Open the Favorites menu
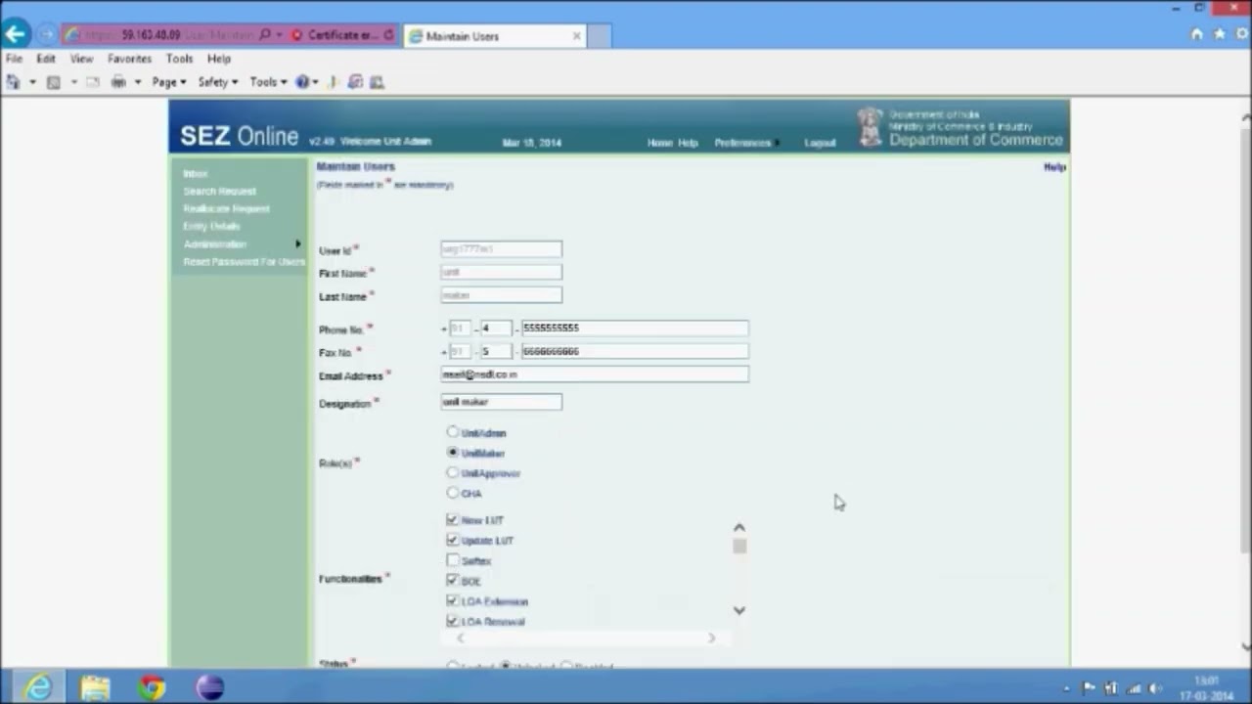The image size is (1252, 704). pos(129,59)
